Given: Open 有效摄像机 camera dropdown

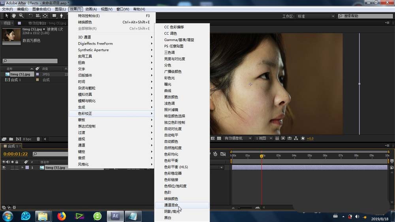Looking at the screenshot, I should (x=237, y=138).
